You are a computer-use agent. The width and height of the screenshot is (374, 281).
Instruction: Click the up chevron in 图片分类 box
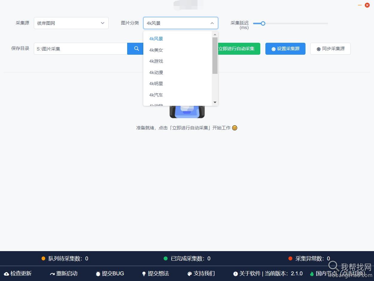click(x=212, y=23)
